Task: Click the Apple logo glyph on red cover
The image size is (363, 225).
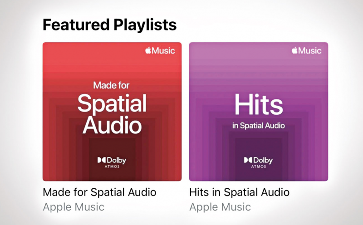Action: coord(148,50)
